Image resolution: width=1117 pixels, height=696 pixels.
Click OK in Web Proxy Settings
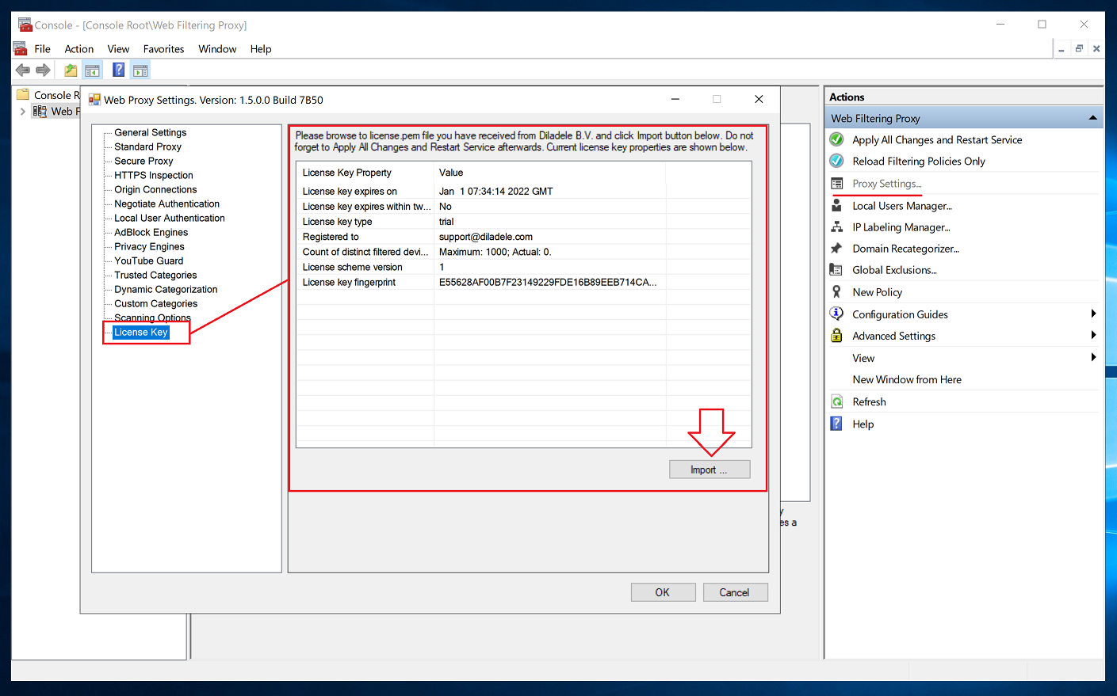click(663, 592)
